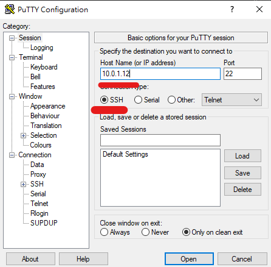Click the Port number field
The height and width of the screenshot is (267, 271).
[242, 74]
